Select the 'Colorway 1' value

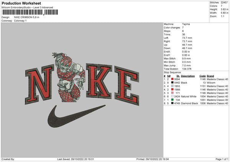click(x=20, y=21)
